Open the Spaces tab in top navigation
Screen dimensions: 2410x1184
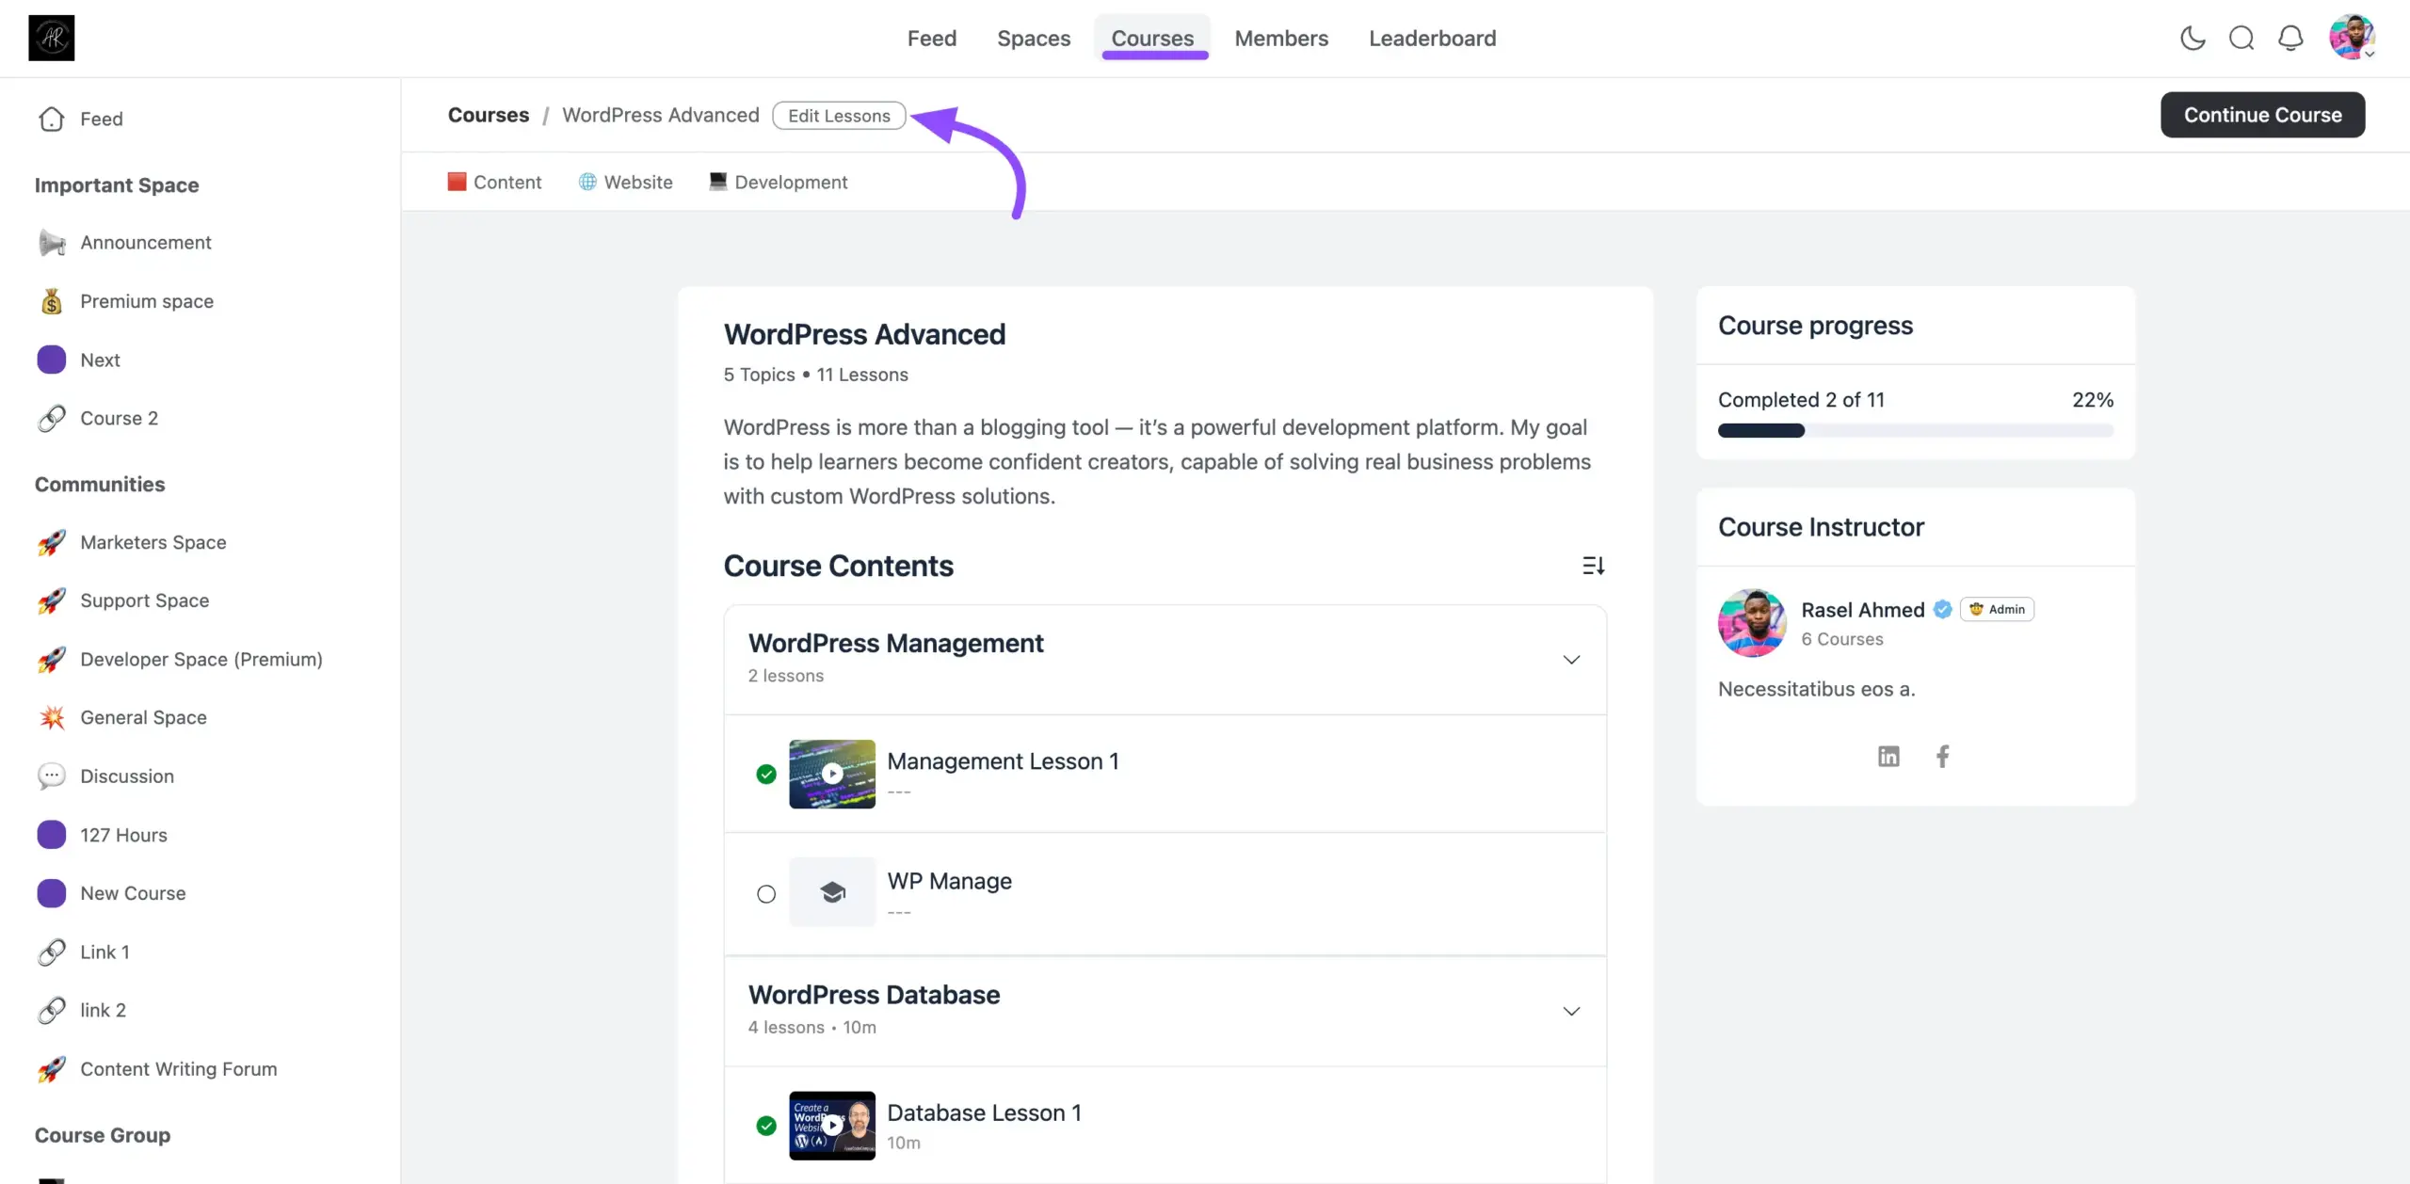[x=1034, y=38]
